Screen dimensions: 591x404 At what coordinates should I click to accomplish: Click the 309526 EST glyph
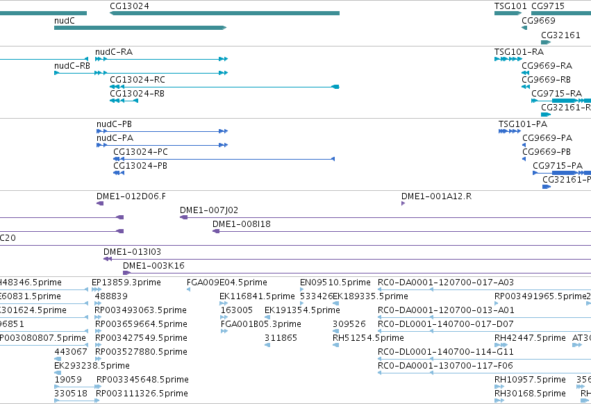[335, 331]
